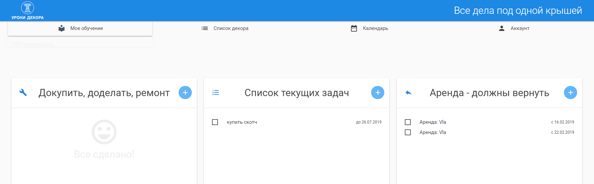Viewport: 594px width, 184px height.
Task: Click the Уроки Декора logo
Action: coord(27,11)
